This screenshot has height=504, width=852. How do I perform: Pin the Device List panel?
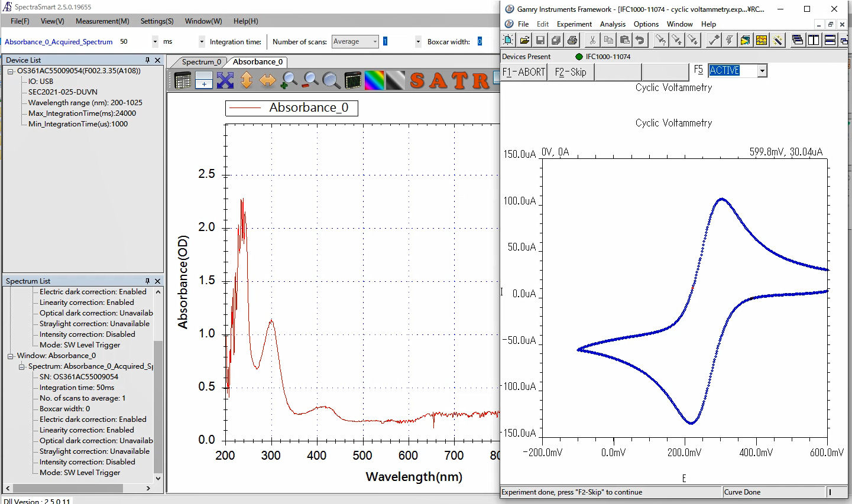click(147, 60)
